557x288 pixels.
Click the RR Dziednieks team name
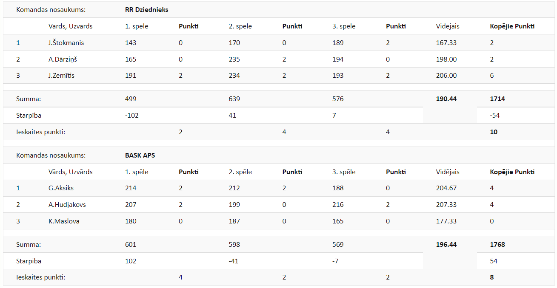[x=146, y=10]
